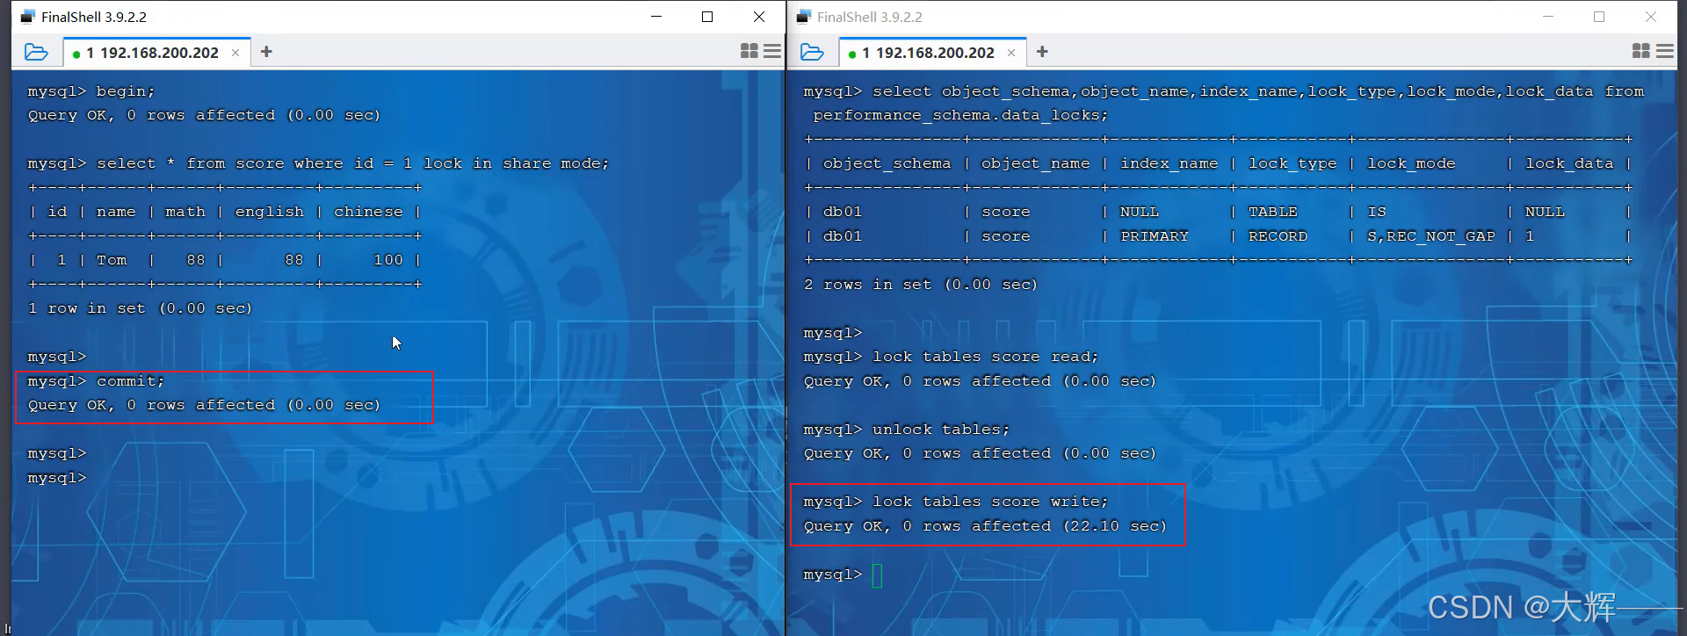Close the 192.168.200.202 tab in left window
Image resolution: width=1687 pixels, height=636 pixels.
(x=235, y=53)
